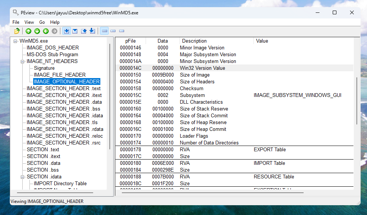Image resolution: width=367 pixels, height=215 pixels.
Task: Collapse the IMAGE_NT_HEADERS tree node
Action: tap(23, 61)
